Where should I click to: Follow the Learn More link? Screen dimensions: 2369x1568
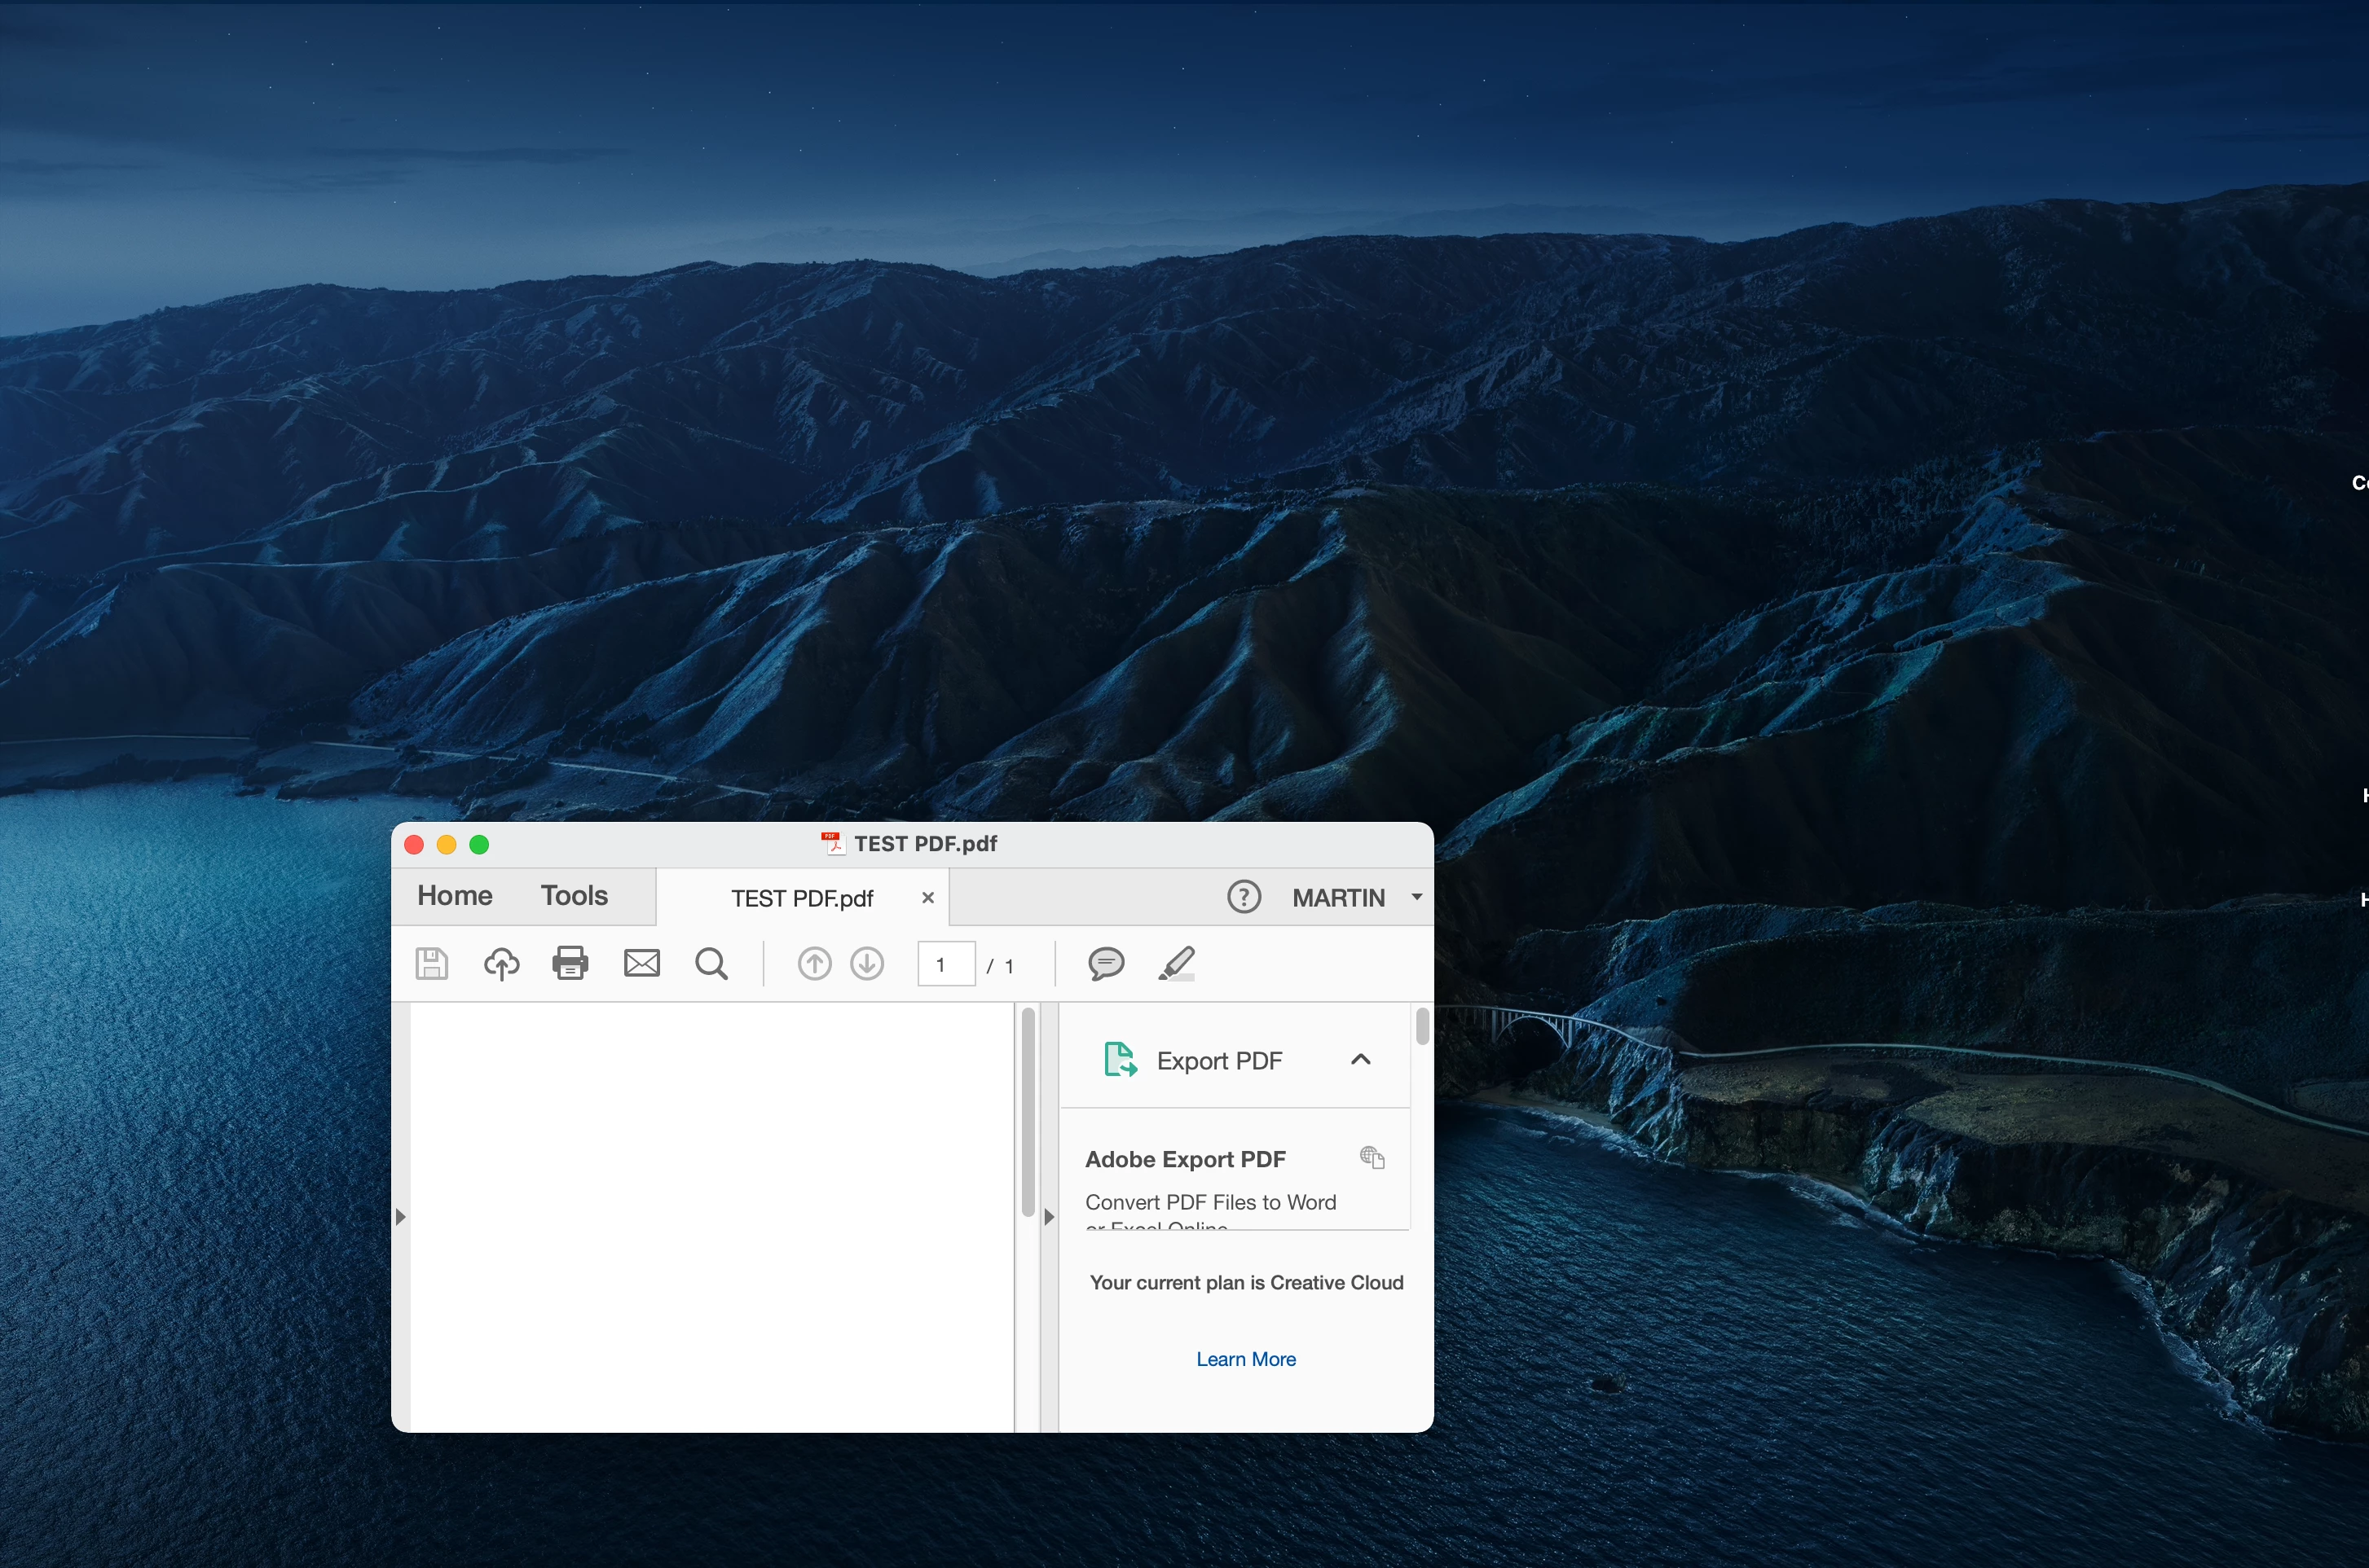[x=1245, y=1359]
